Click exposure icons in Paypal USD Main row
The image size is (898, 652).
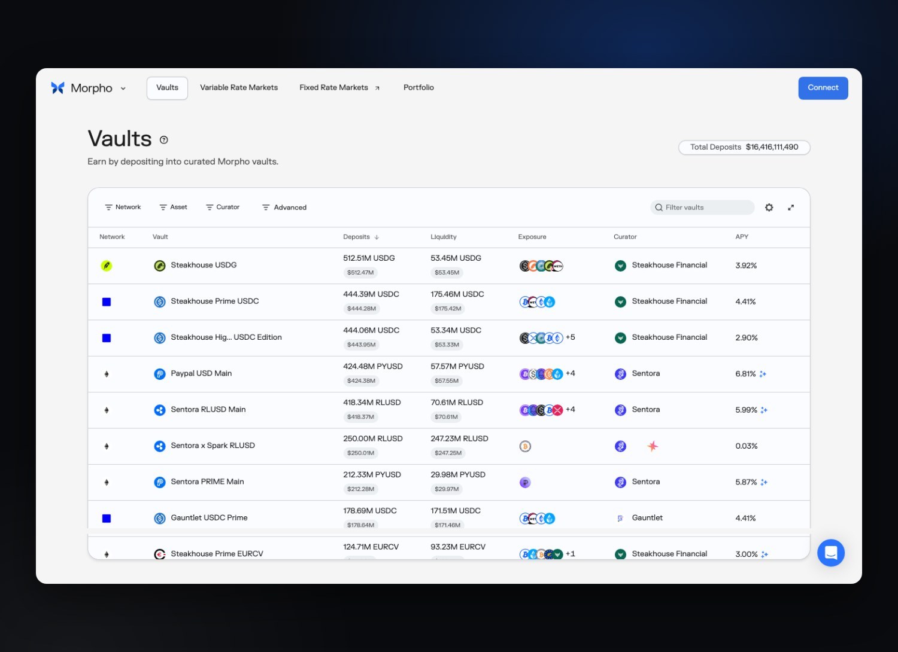[541, 374]
